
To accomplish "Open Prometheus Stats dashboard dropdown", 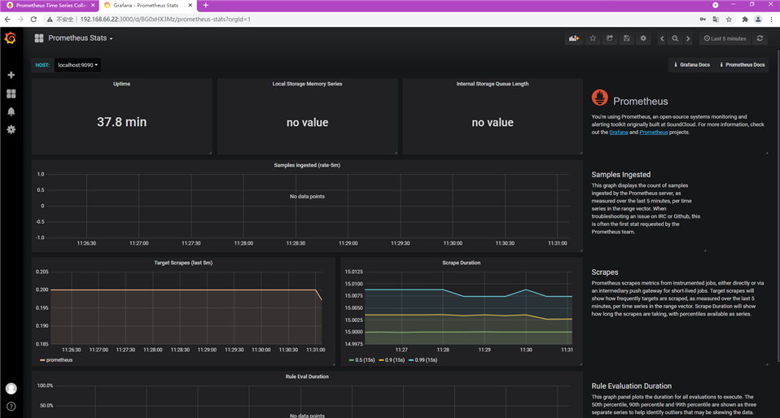I will tap(80, 38).
